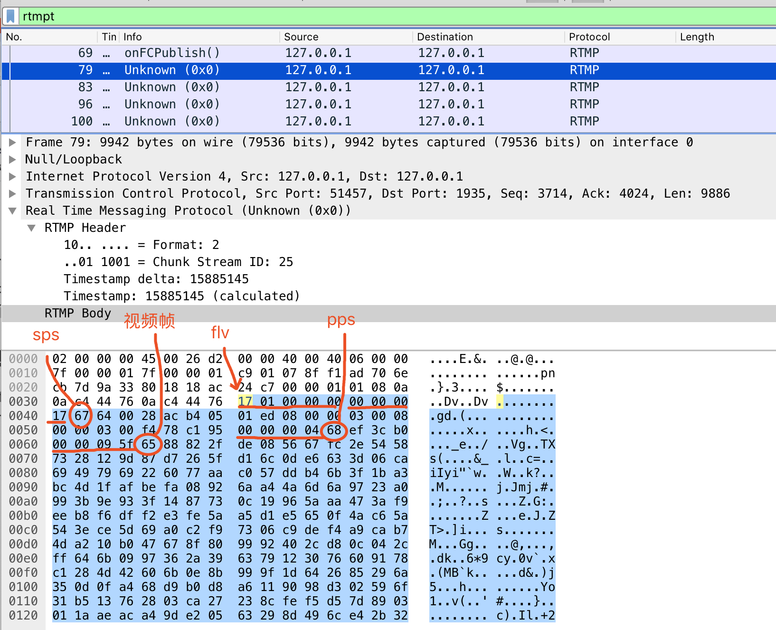Click the Frame 79 summary text
Image resolution: width=776 pixels, height=630 pixels.
pos(359,142)
